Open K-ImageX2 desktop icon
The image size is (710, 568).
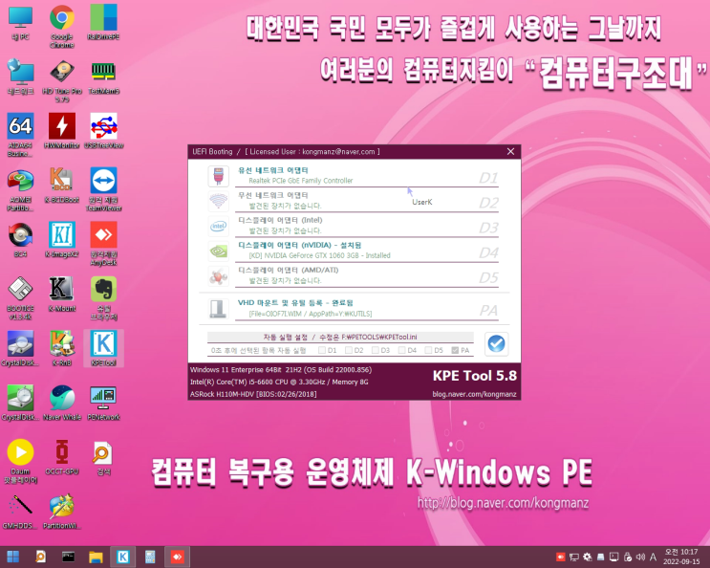pos(62,240)
